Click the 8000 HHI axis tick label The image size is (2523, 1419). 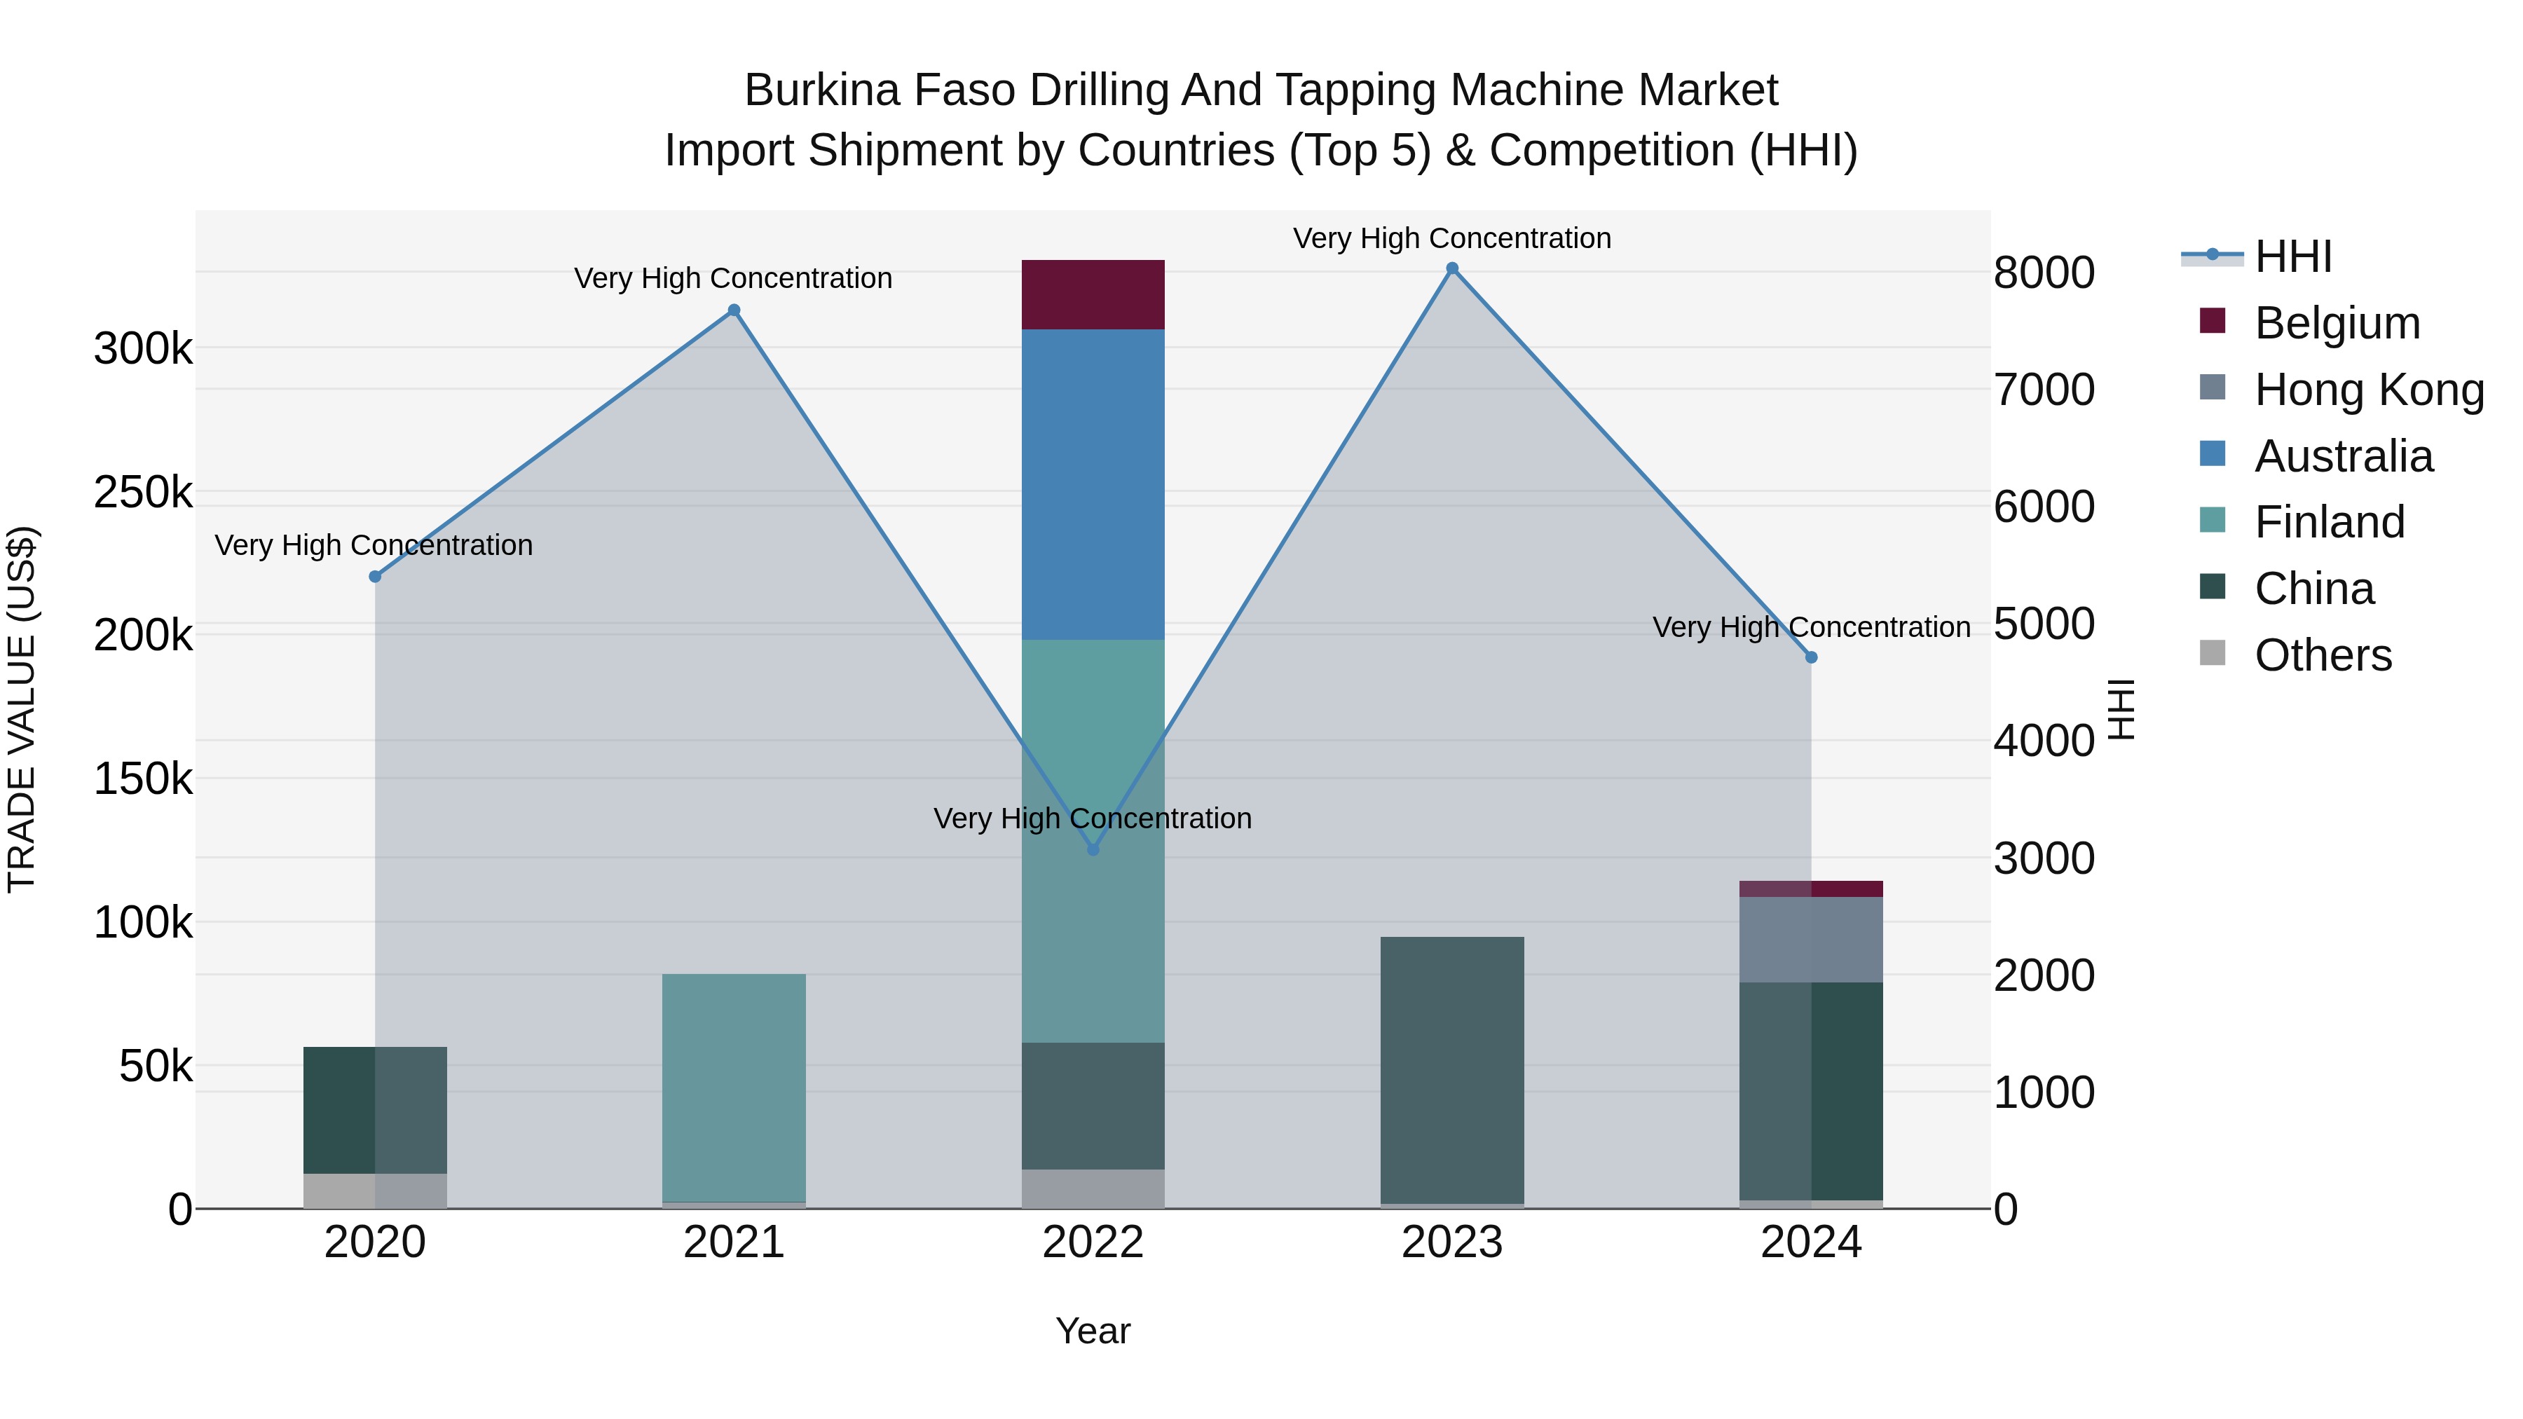tap(2044, 273)
